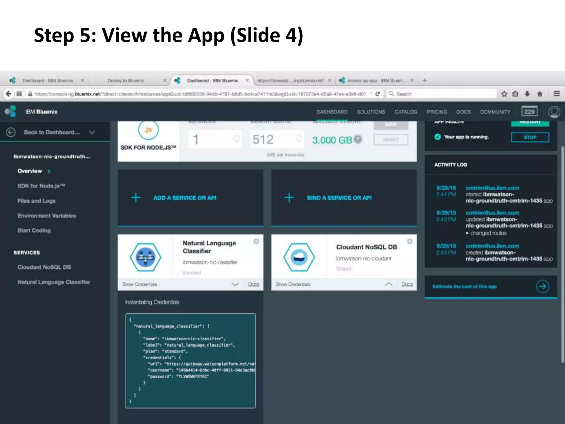Click plus icon on Bind a Service or API

(289, 198)
